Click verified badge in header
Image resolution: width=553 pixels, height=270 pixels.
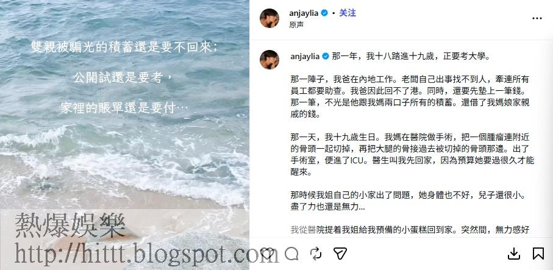coord(324,13)
